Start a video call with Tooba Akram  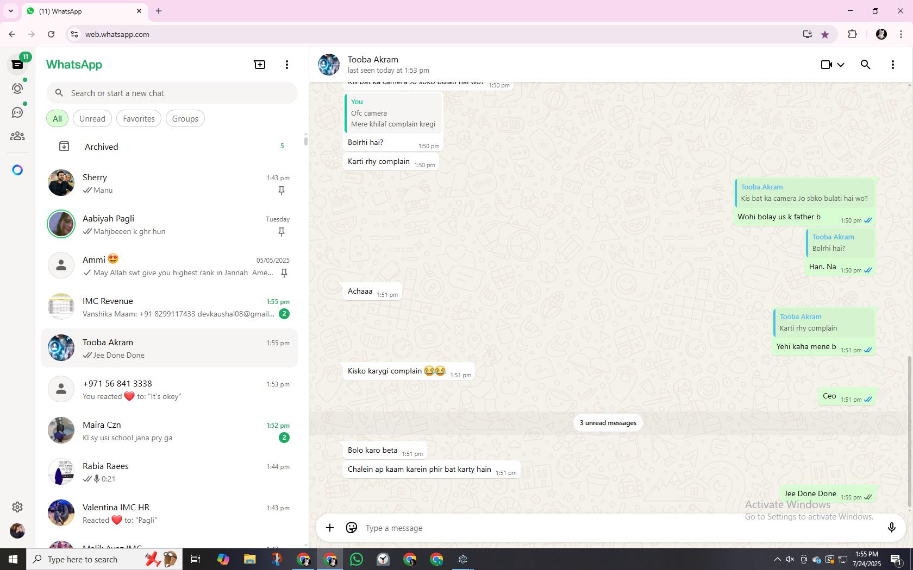[827, 65]
